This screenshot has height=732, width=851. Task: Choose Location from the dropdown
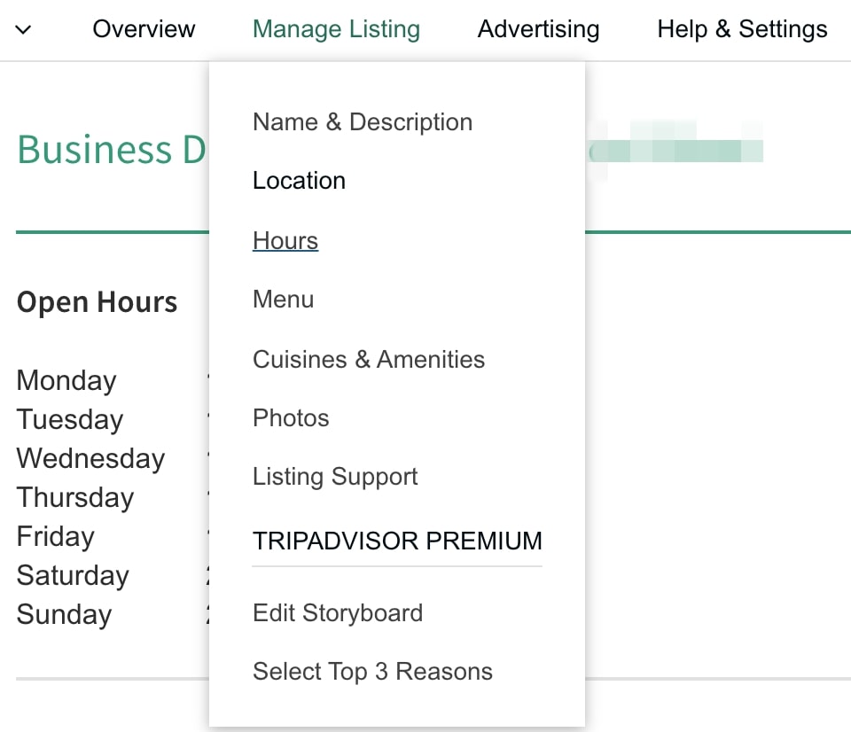pos(299,181)
